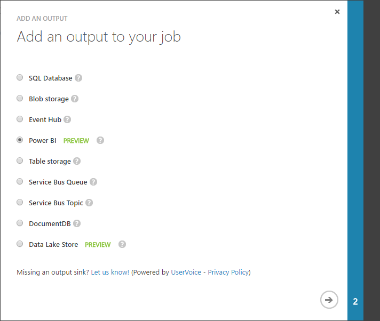This screenshot has height=321, width=380.
Task: Choose Service Bus Queue output
Action: click(x=20, y=181)
